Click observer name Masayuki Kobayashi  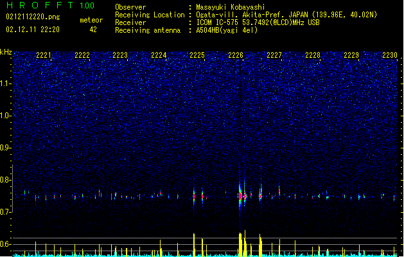231,7
